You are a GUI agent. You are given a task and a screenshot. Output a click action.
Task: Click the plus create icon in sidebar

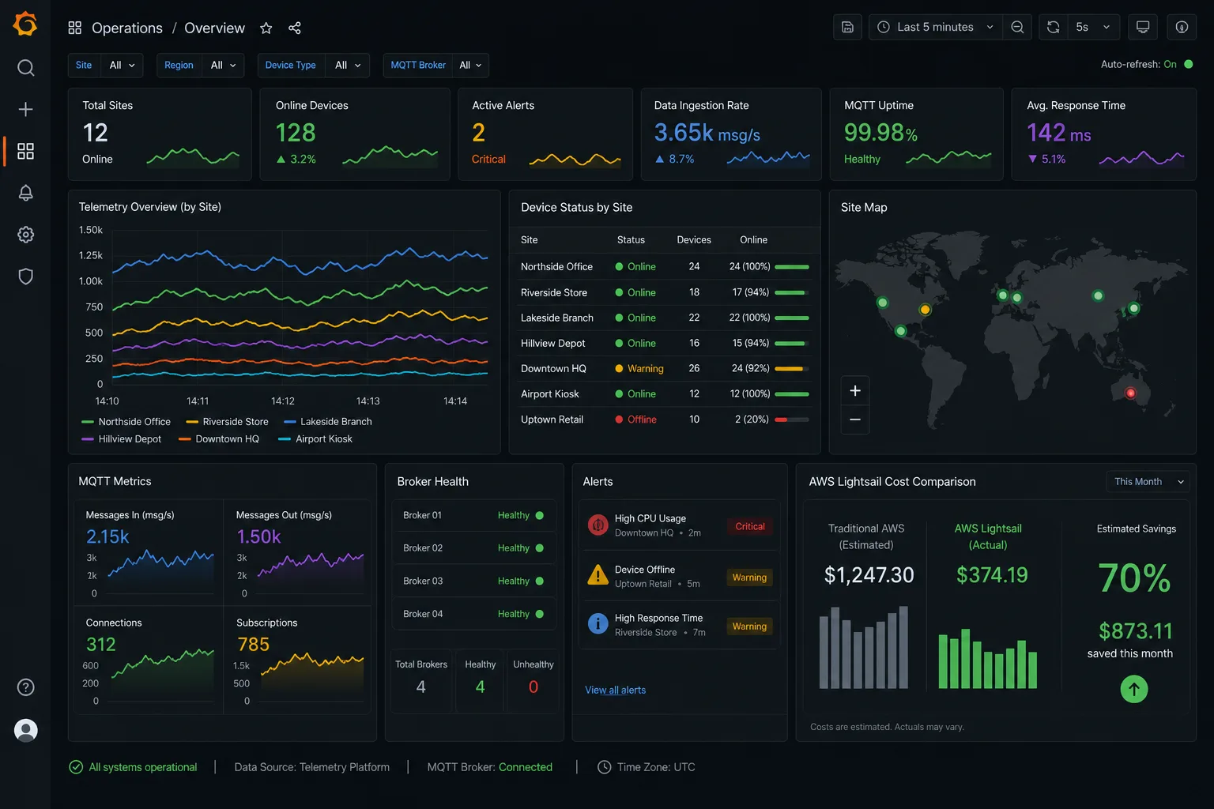pos(25,109)
